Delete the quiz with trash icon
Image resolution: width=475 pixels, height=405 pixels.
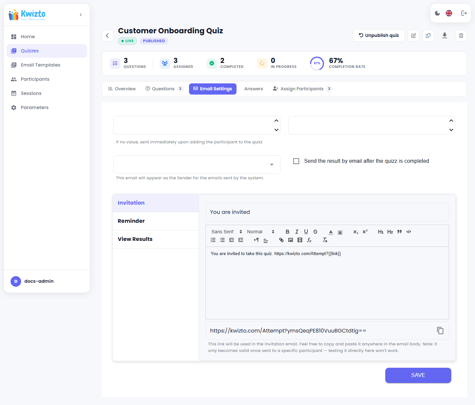point(461,35)
